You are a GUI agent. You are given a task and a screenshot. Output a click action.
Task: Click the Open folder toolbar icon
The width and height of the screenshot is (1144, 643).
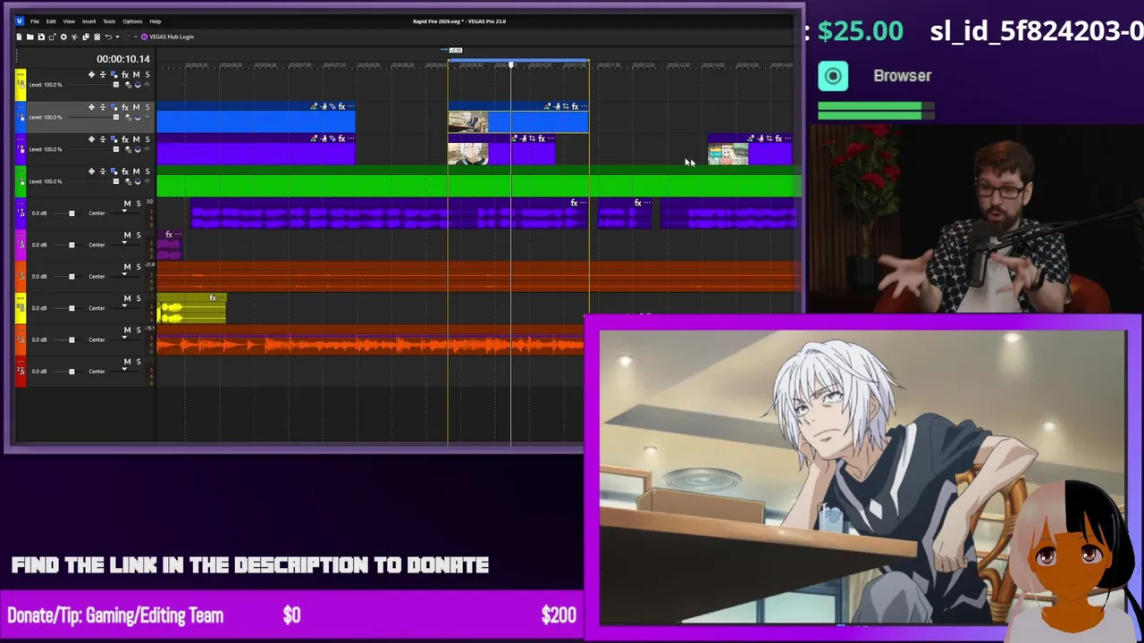(x=30, y=37)
